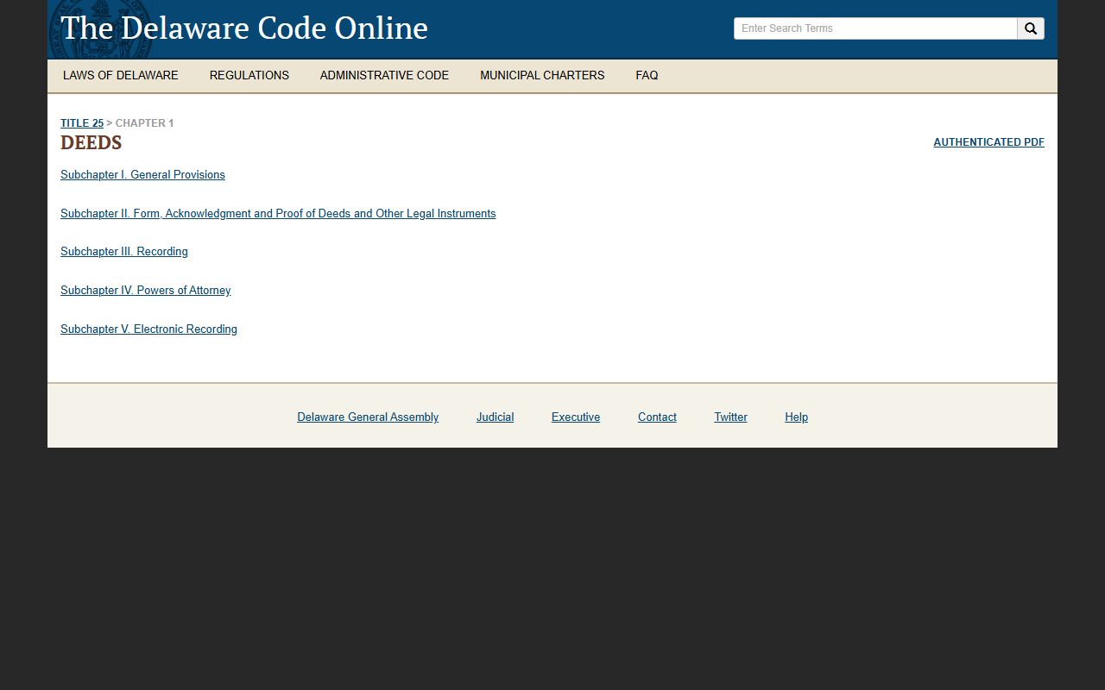Click the Delaware state seal logo

(x=100, y=28)
